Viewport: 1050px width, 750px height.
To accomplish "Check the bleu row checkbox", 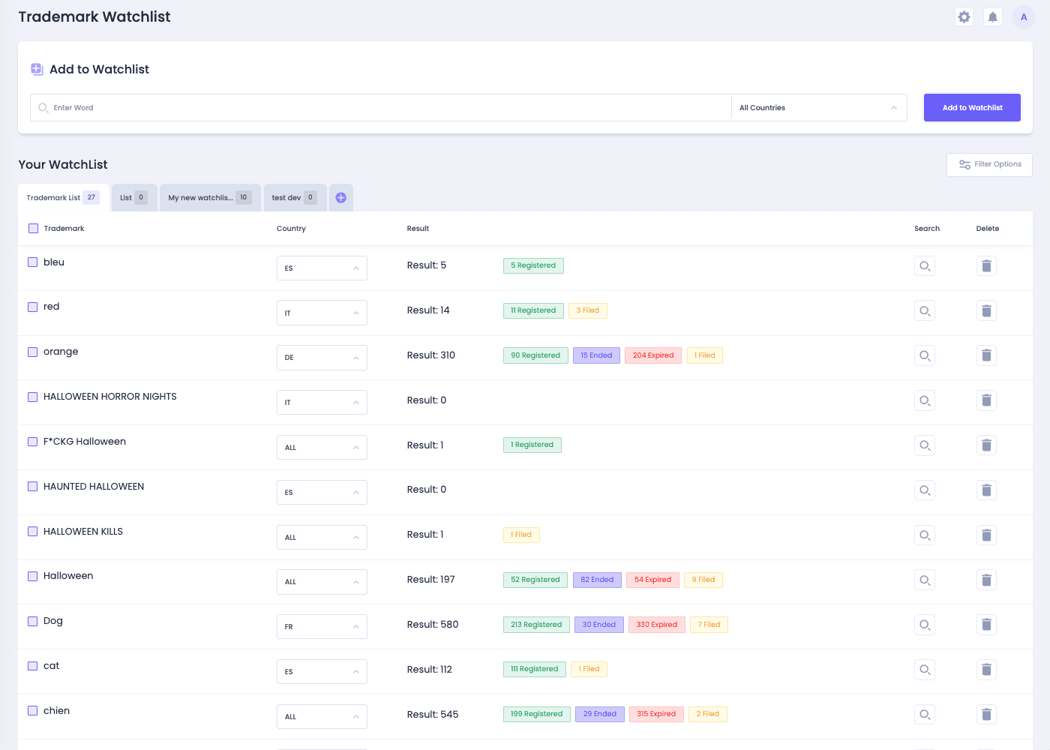I will [x=33, y=262].
